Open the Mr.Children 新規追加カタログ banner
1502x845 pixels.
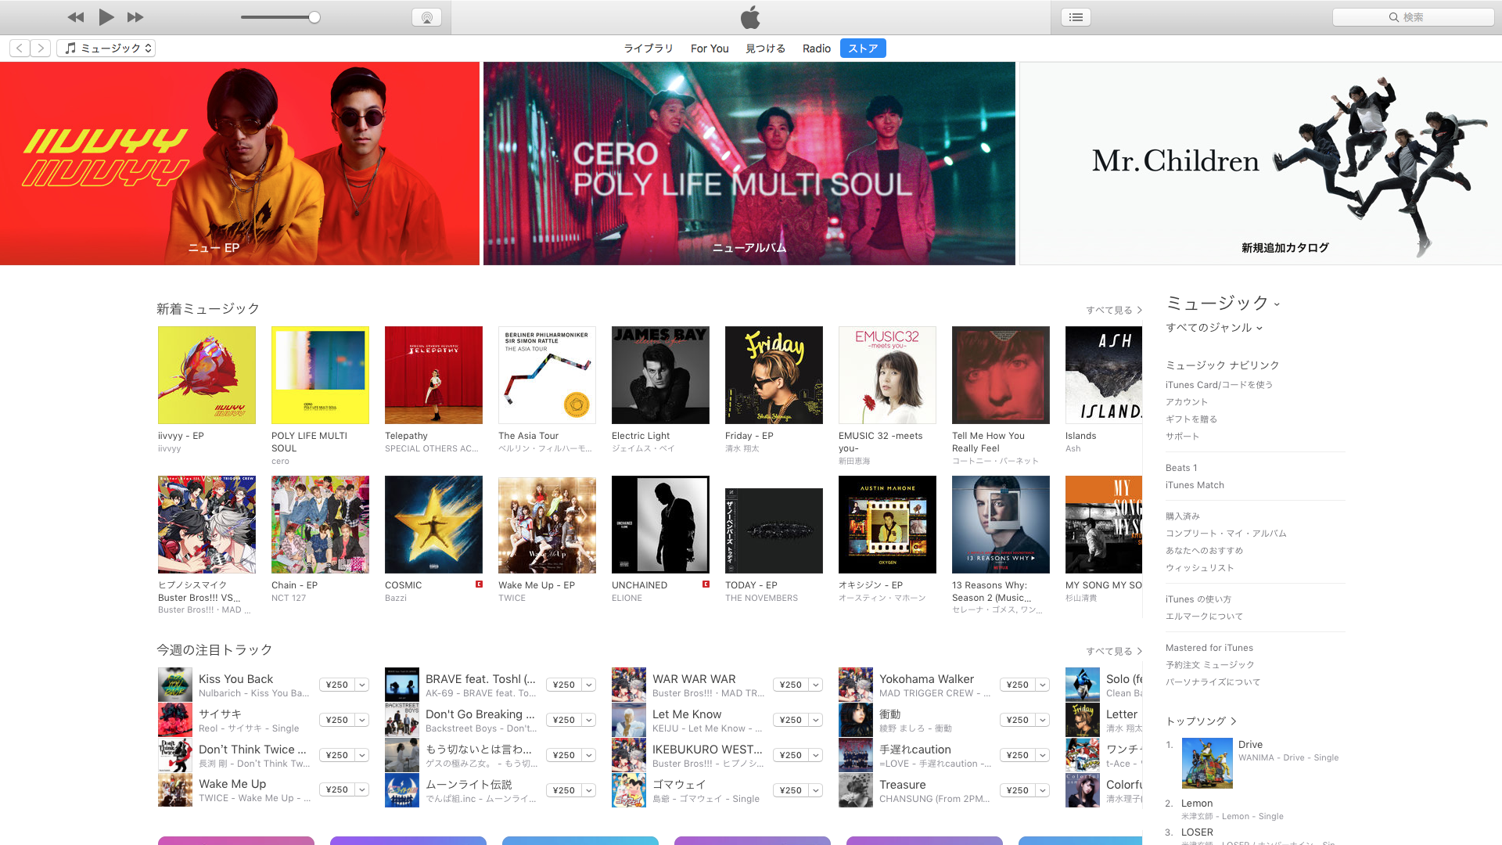[1260, 164]
